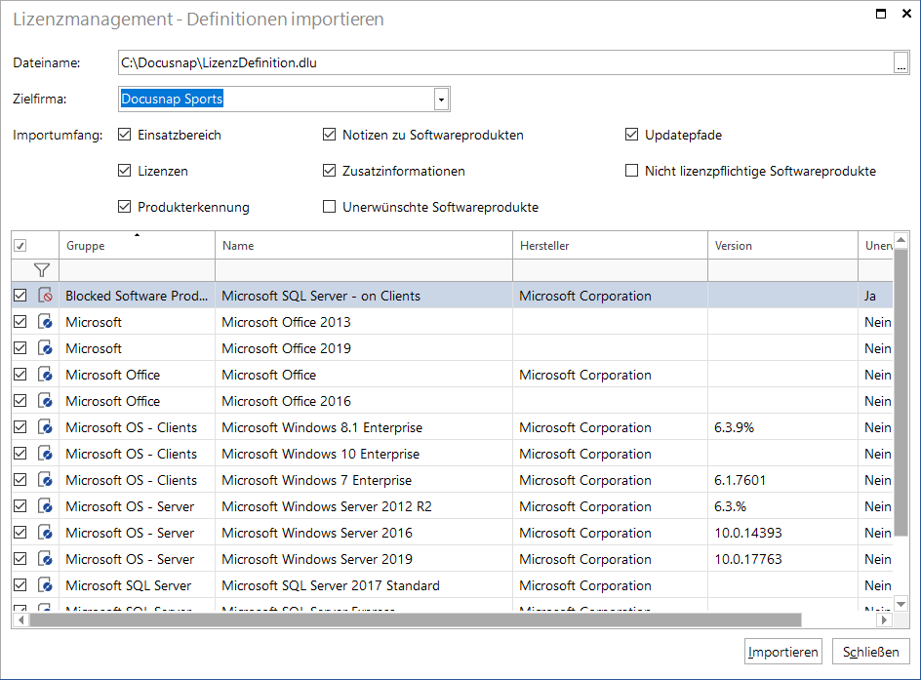Toggle the select-all checkbox in table header
The width and height of the screenshot is (921, 680).
(20, 246)
